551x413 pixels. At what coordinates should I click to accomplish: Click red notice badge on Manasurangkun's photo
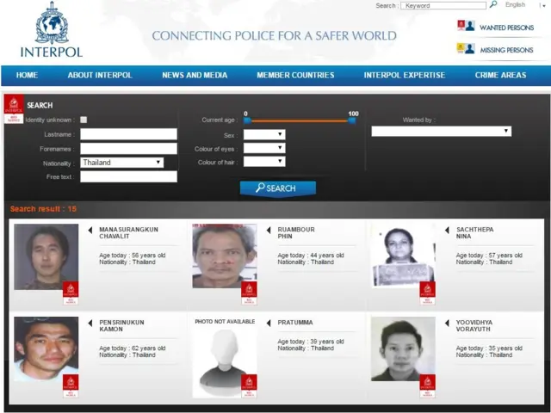[71, 293]
